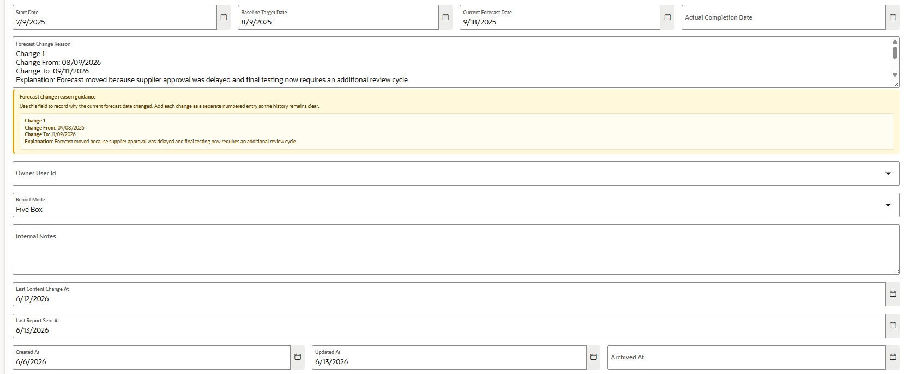Click the Last Report Sent At date field
Image resolution: width=904 pixels, height=374 pixels.
point(449,326)
